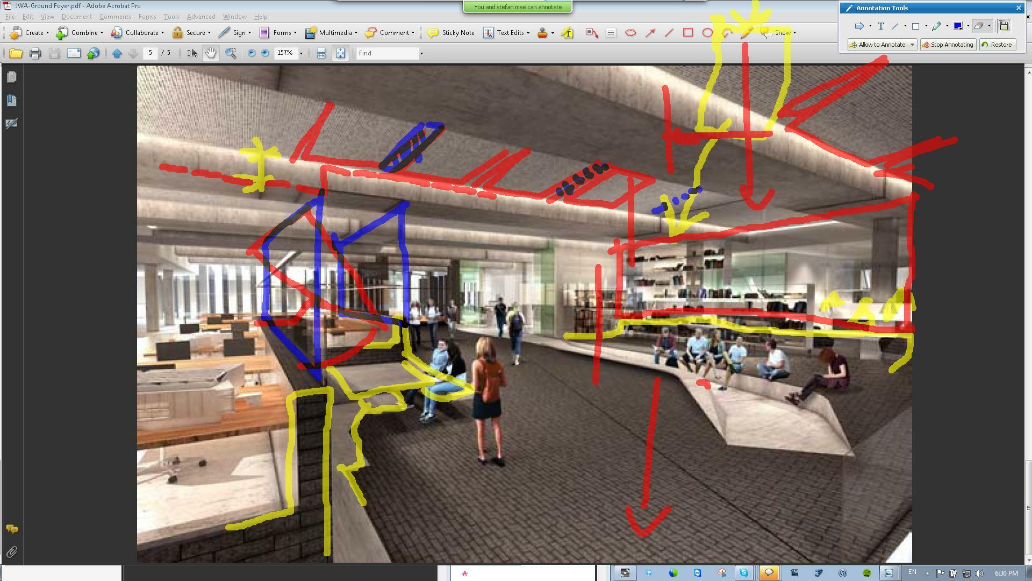Select the Highlight Text tool
The height and width of the screenshot is (581, 1032).
tap(568, 33)
